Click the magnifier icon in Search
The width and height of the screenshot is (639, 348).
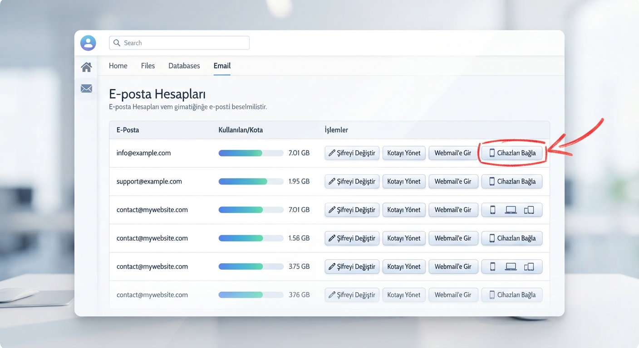click(x=117, y=43)
